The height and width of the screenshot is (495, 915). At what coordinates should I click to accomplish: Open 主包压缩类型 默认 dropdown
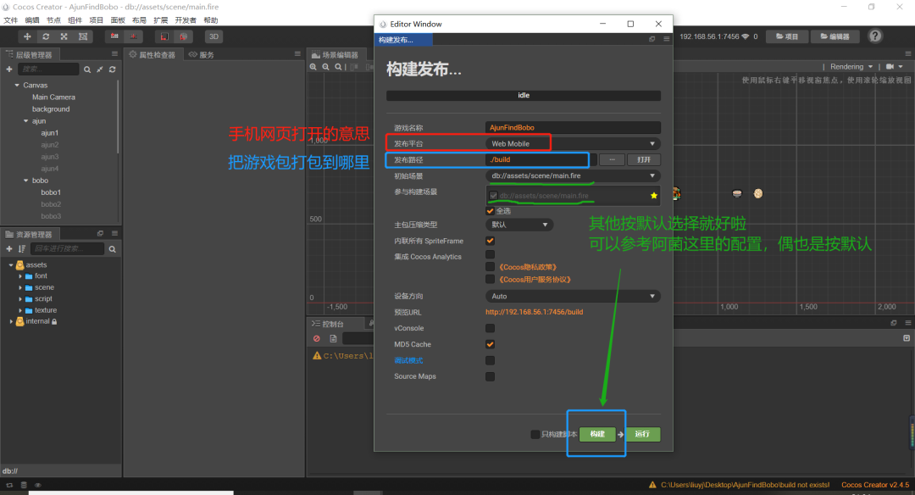click(519, 225)
